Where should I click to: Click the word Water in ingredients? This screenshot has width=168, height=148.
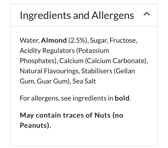click(x=29, y=40)
